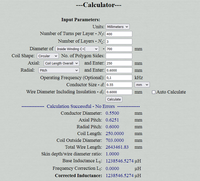200x181 pixels.
Task: Open the Coil Shape dropdown set to Circular
Action: 48,56
